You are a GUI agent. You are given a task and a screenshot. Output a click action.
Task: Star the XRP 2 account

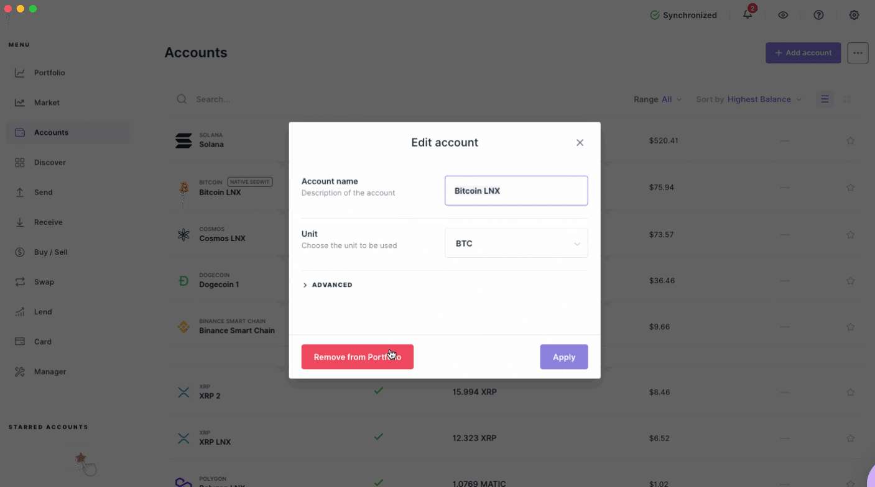(850, 393)
